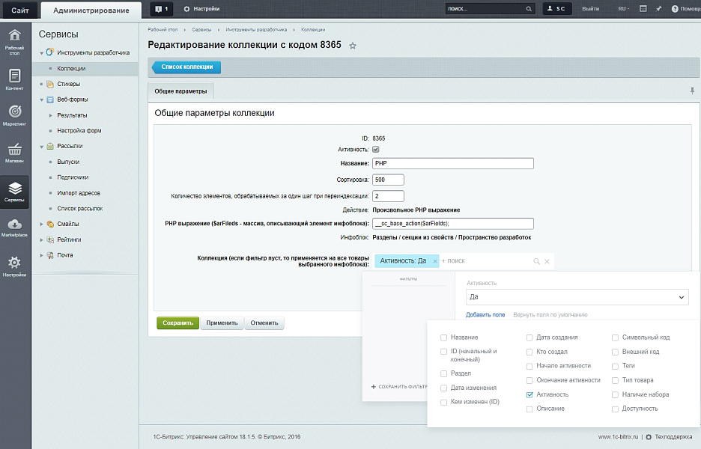Toggle the Активность checkbox in the form

pos(376,150)
